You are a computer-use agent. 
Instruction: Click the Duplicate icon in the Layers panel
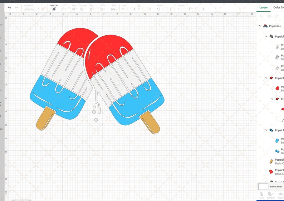(269, 16)
